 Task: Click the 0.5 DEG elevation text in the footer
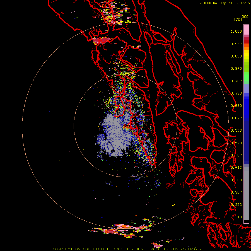point(134,249)
